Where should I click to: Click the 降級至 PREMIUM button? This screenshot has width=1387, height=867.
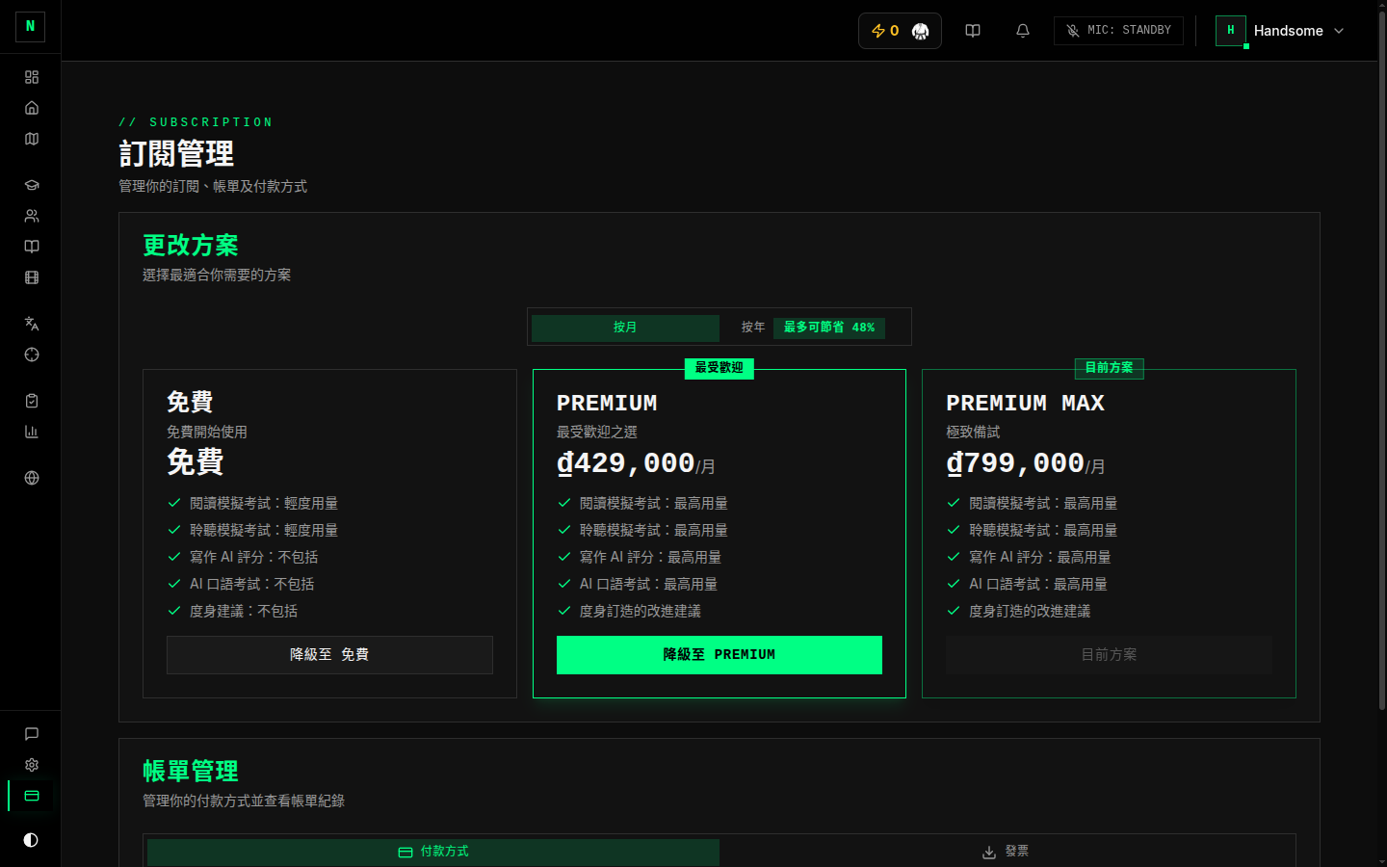coord(720,655)
